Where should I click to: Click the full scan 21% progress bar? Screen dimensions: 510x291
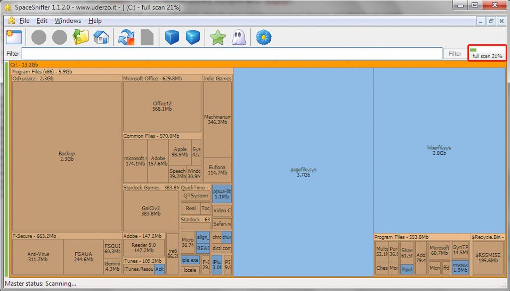[487, 53]
